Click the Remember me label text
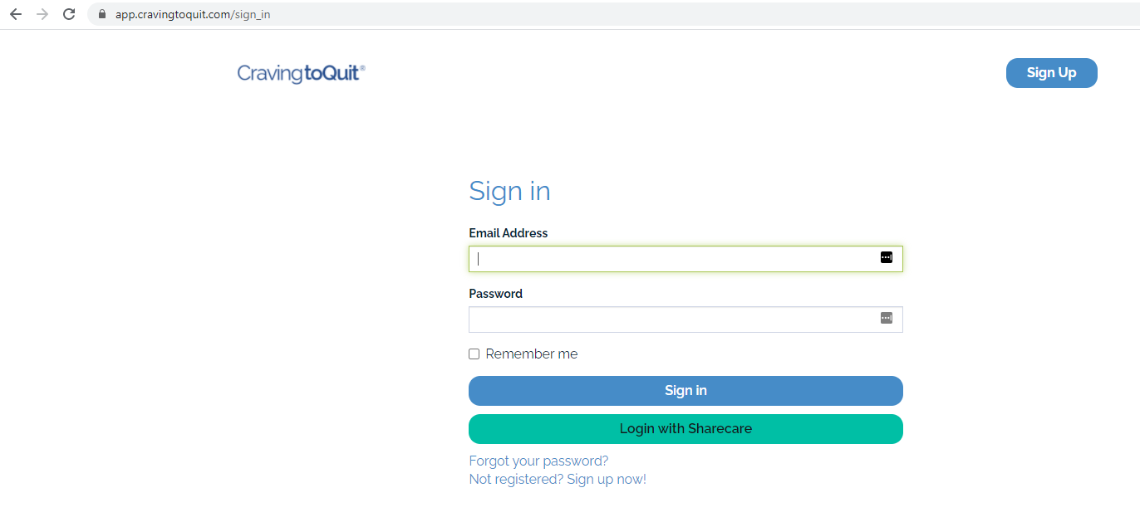Viewport: 1140px width, 522px height. pos(531,354)
